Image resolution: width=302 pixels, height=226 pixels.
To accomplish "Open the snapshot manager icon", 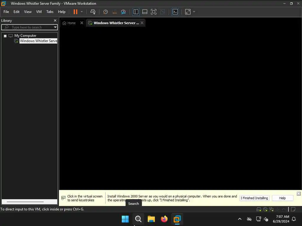I will pos(123,12).
